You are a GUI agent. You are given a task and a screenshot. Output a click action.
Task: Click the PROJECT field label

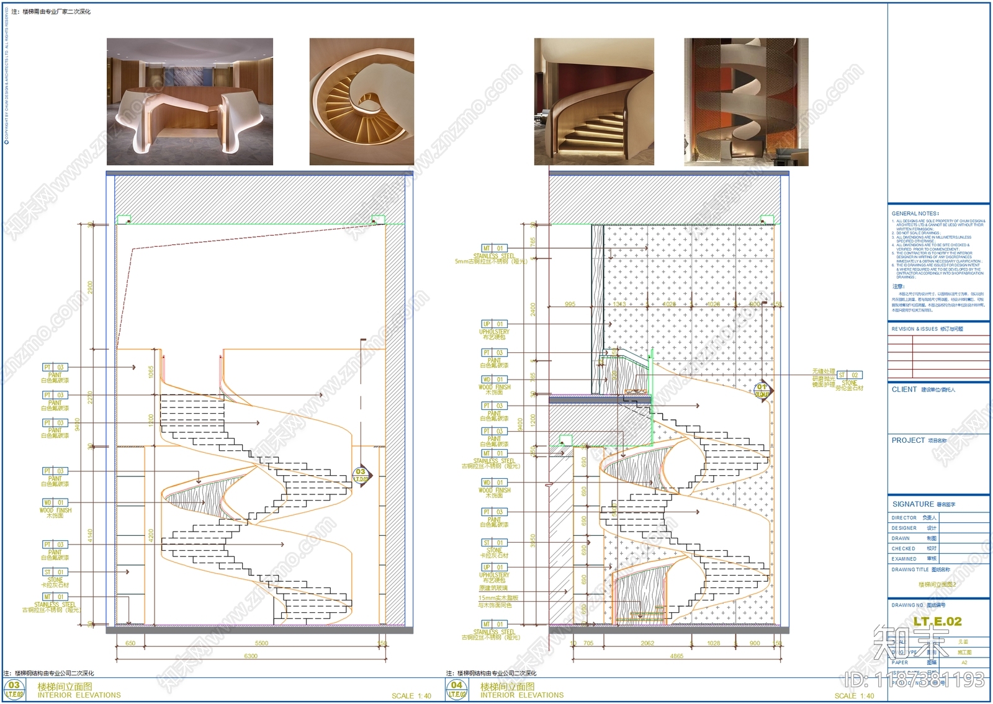click(x=908, y=440)
